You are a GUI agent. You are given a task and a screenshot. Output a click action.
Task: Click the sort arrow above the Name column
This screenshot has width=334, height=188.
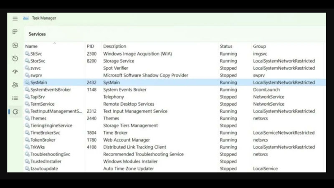click(x=55, y=43)
